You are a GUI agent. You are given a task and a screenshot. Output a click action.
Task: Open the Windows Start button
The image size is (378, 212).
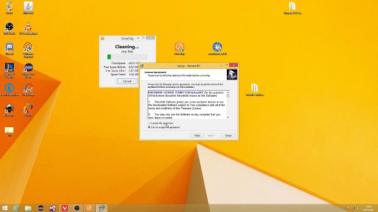(x=5, y=208)
